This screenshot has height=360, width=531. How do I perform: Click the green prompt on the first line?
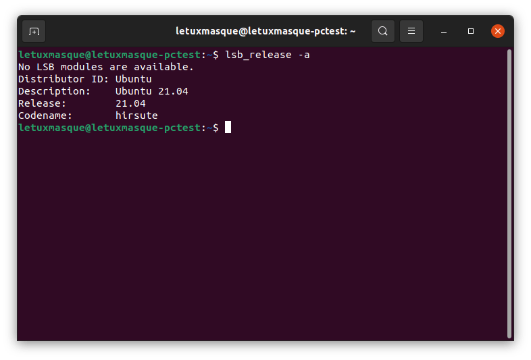coord(109,55)
